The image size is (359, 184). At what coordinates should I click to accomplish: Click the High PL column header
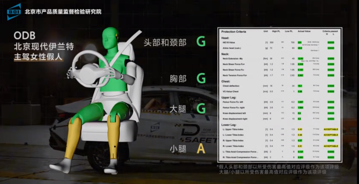tap(276, 31)
